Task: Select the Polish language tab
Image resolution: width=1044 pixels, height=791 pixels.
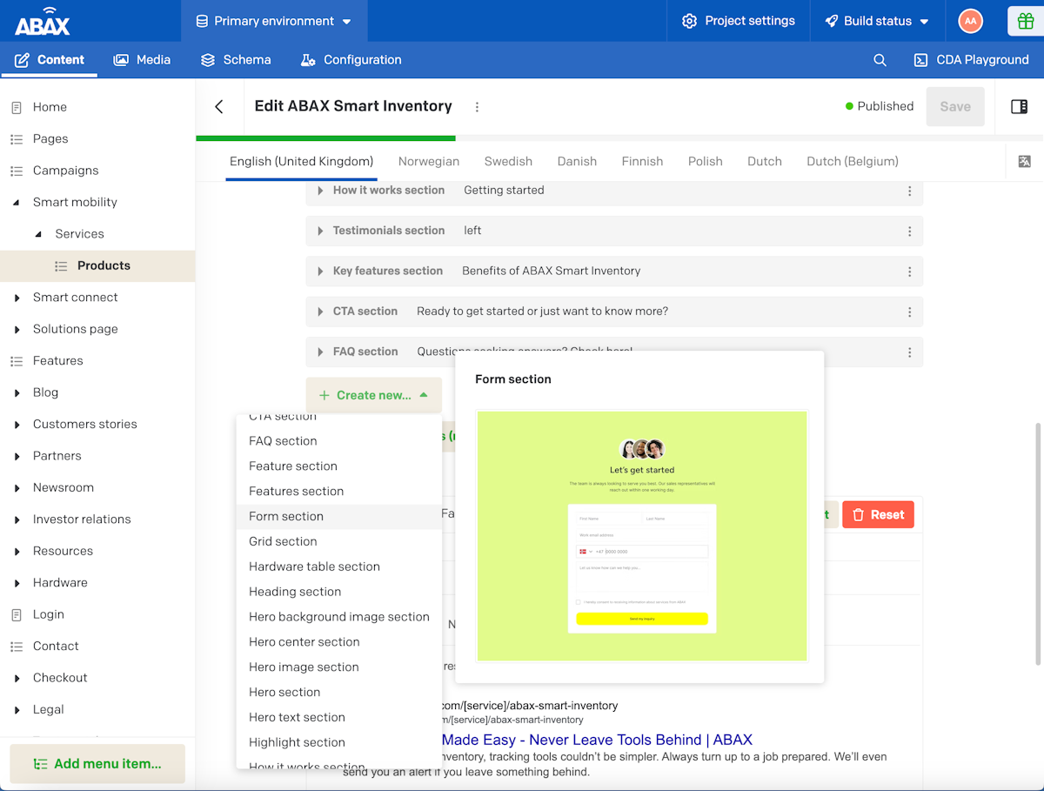Action: pyautogui.click(x=705, y=161)
